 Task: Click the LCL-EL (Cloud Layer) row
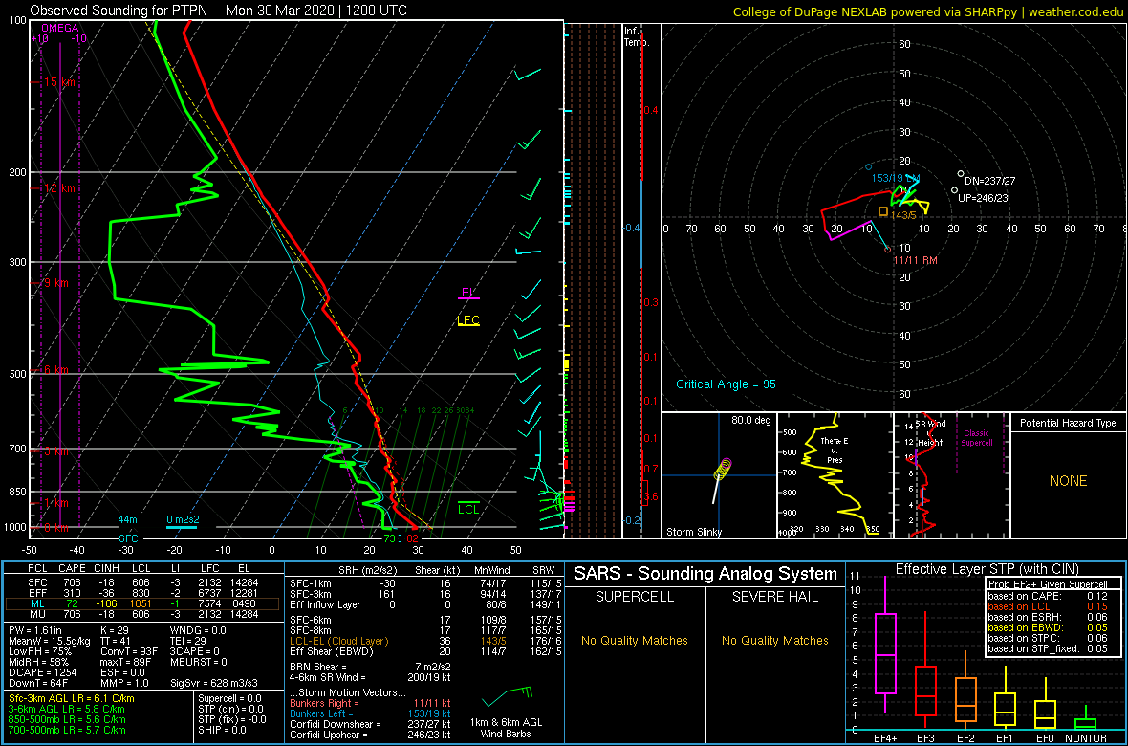(423, 640)
